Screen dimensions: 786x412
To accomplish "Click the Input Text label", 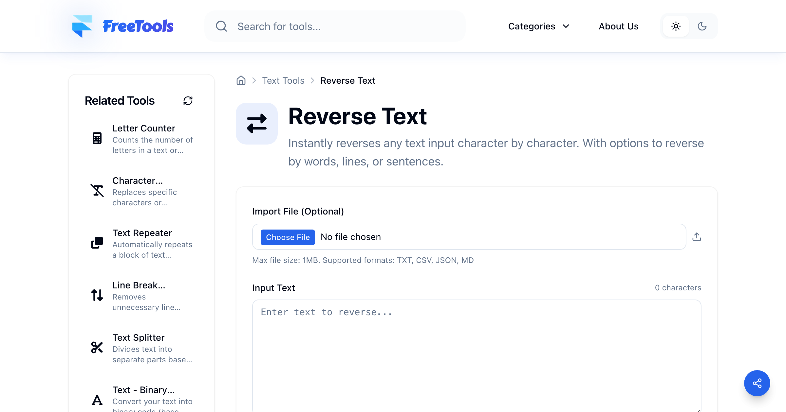I will 273,288.
